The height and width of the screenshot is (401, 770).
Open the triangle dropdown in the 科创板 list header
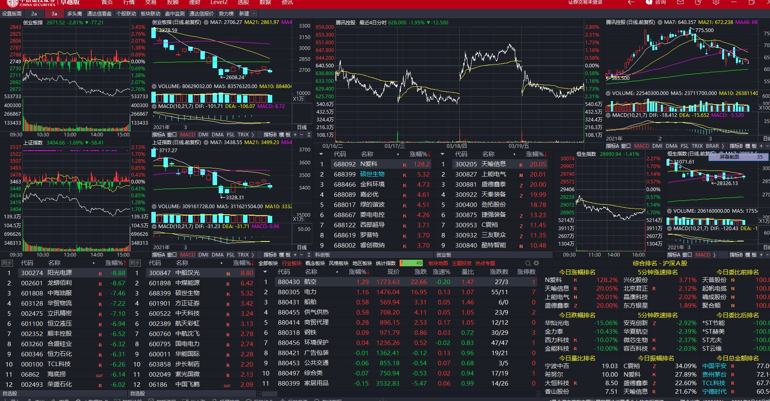(x=321, y=154)
